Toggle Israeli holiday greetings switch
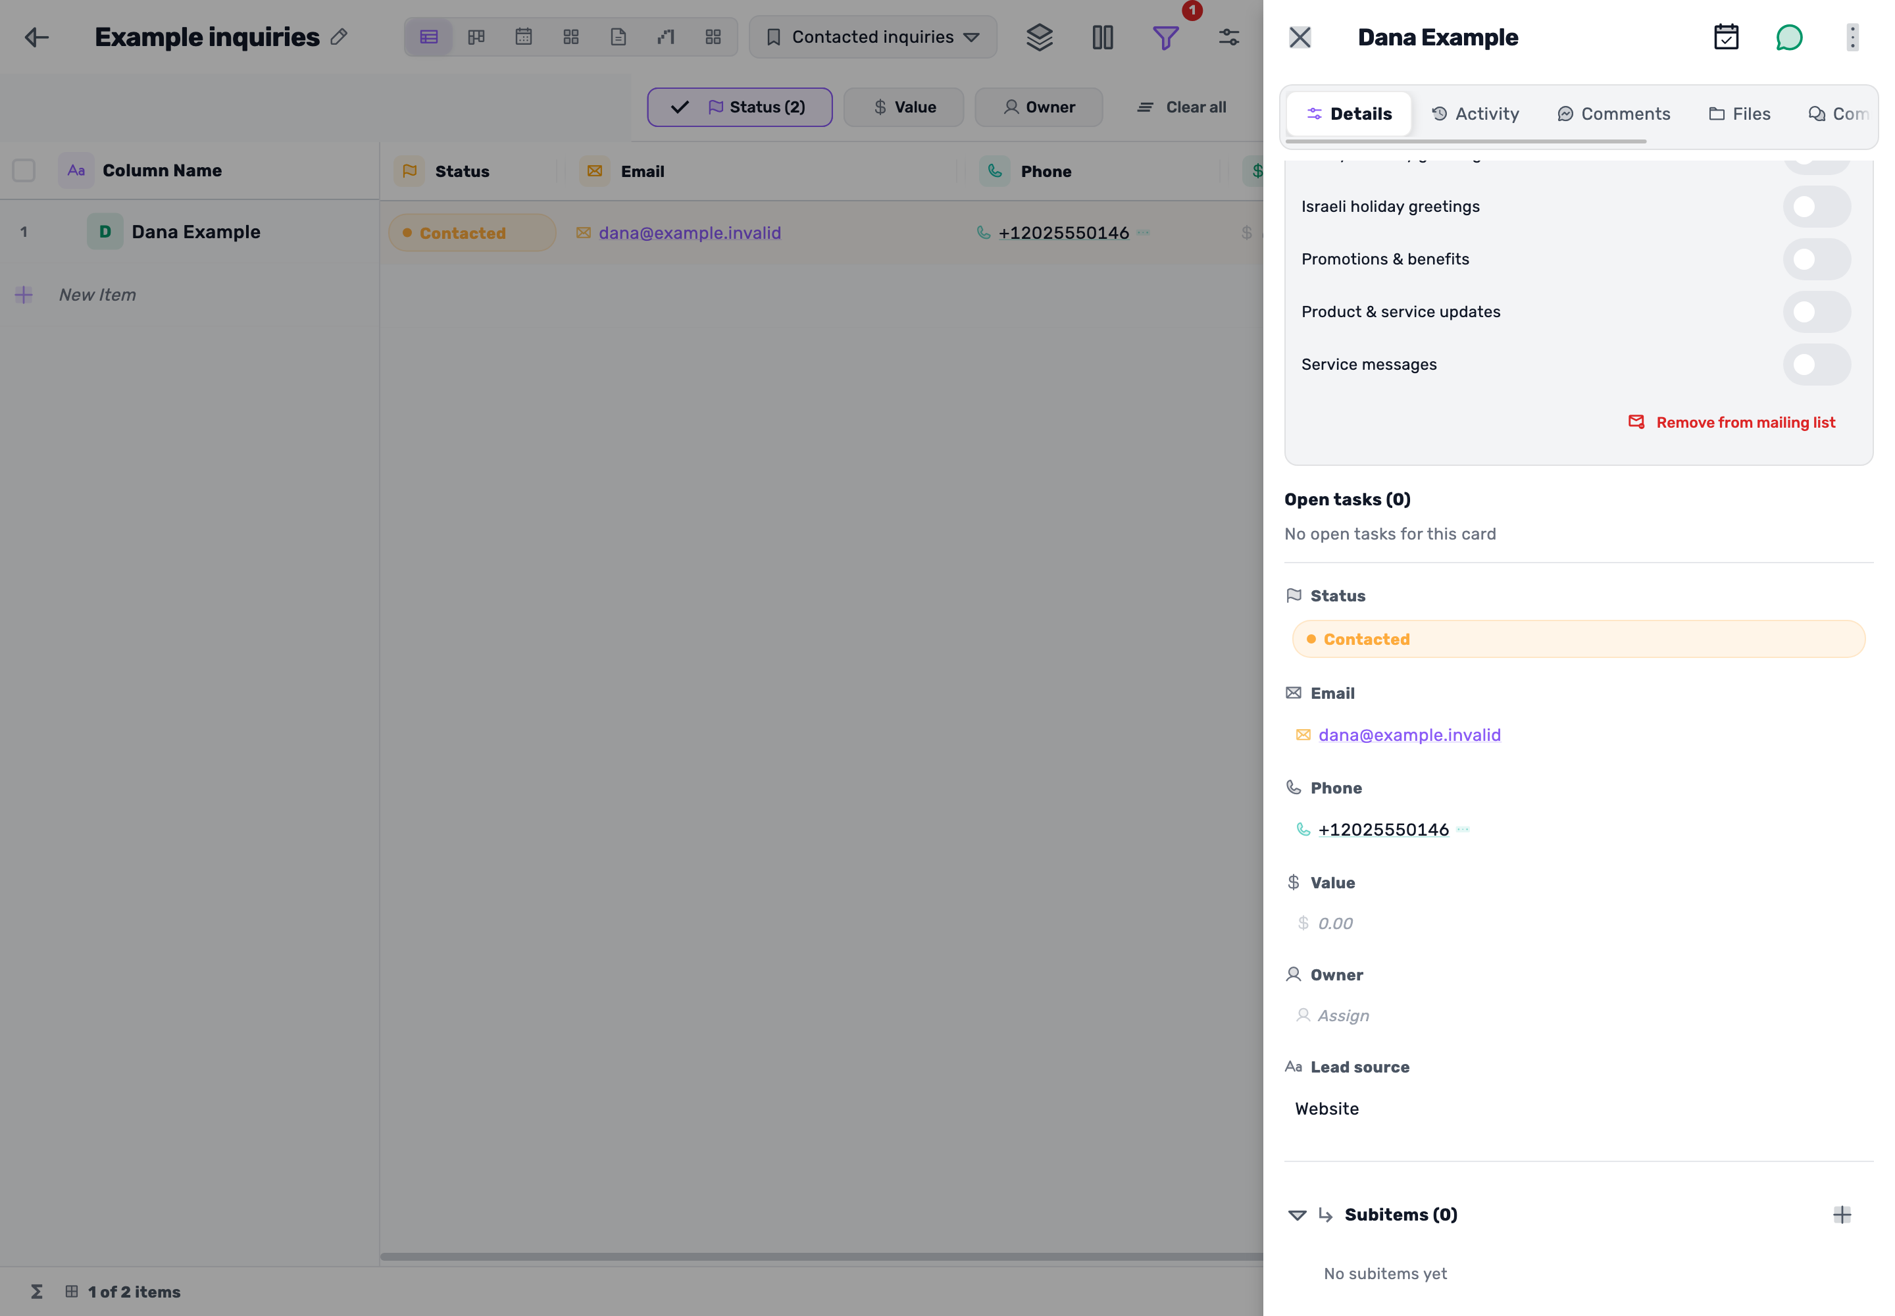Image resolution: width=1895 pixels, height=1316 pixels. [1817, 207]
